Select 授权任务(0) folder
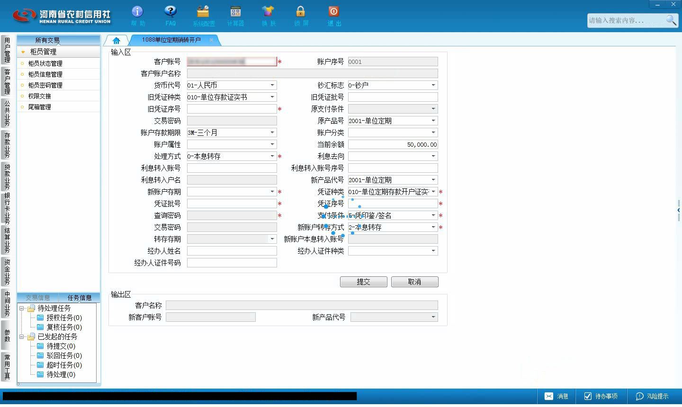Viewport: 682px width, 407px height. pos(59,318)
